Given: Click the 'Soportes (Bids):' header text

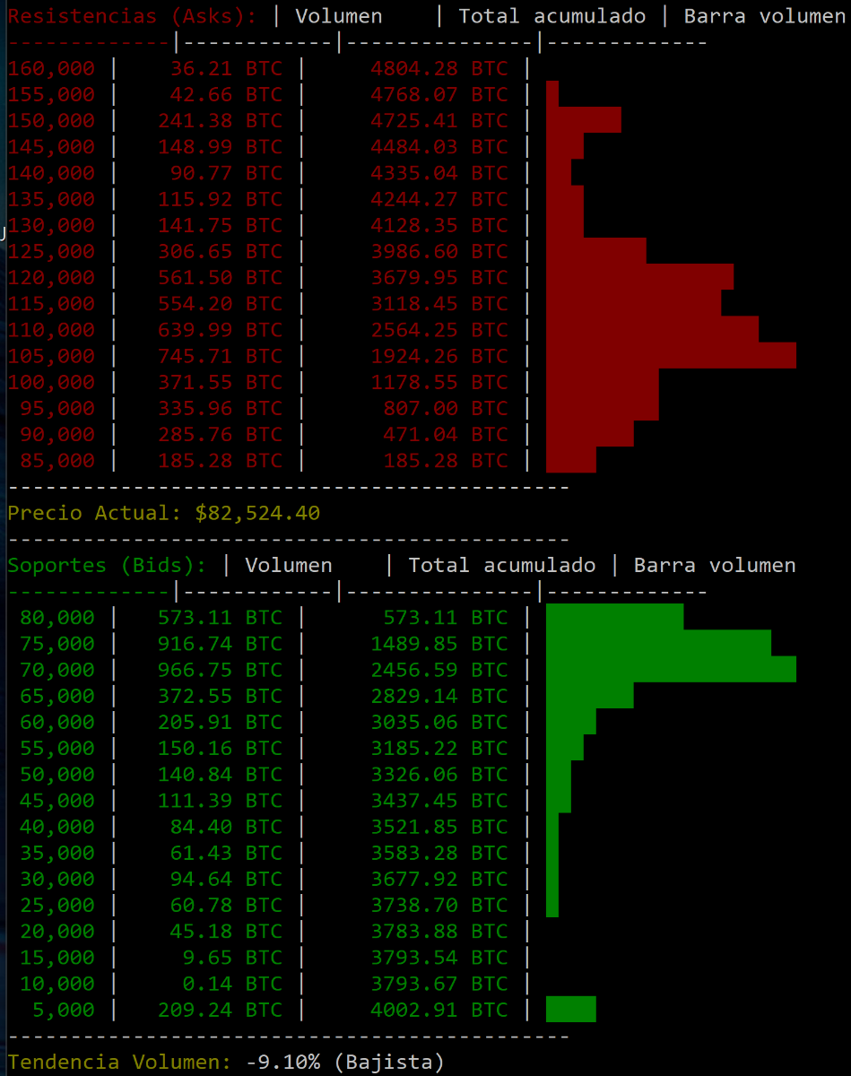Looking at the screenshot, I should click(x=108, y=566).
